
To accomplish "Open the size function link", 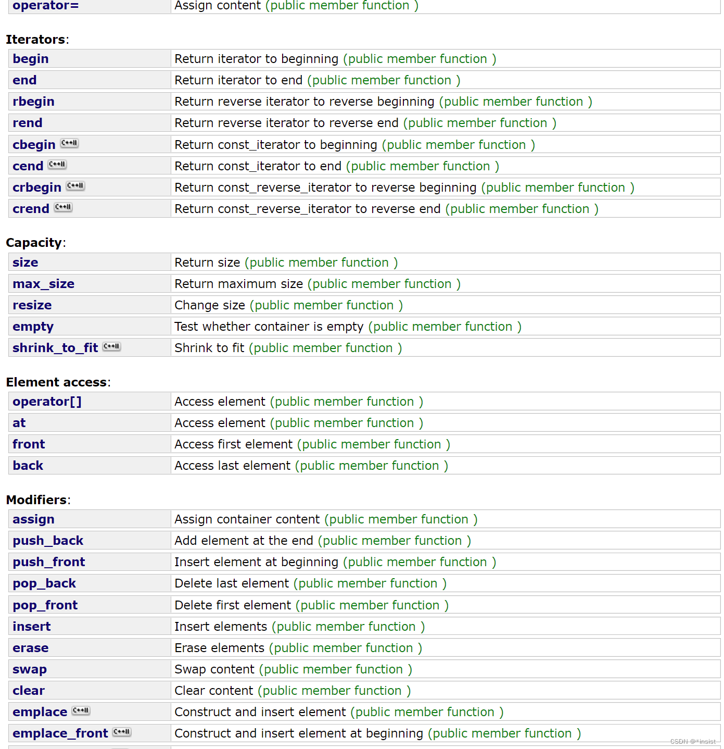I will tap(26, 263).
